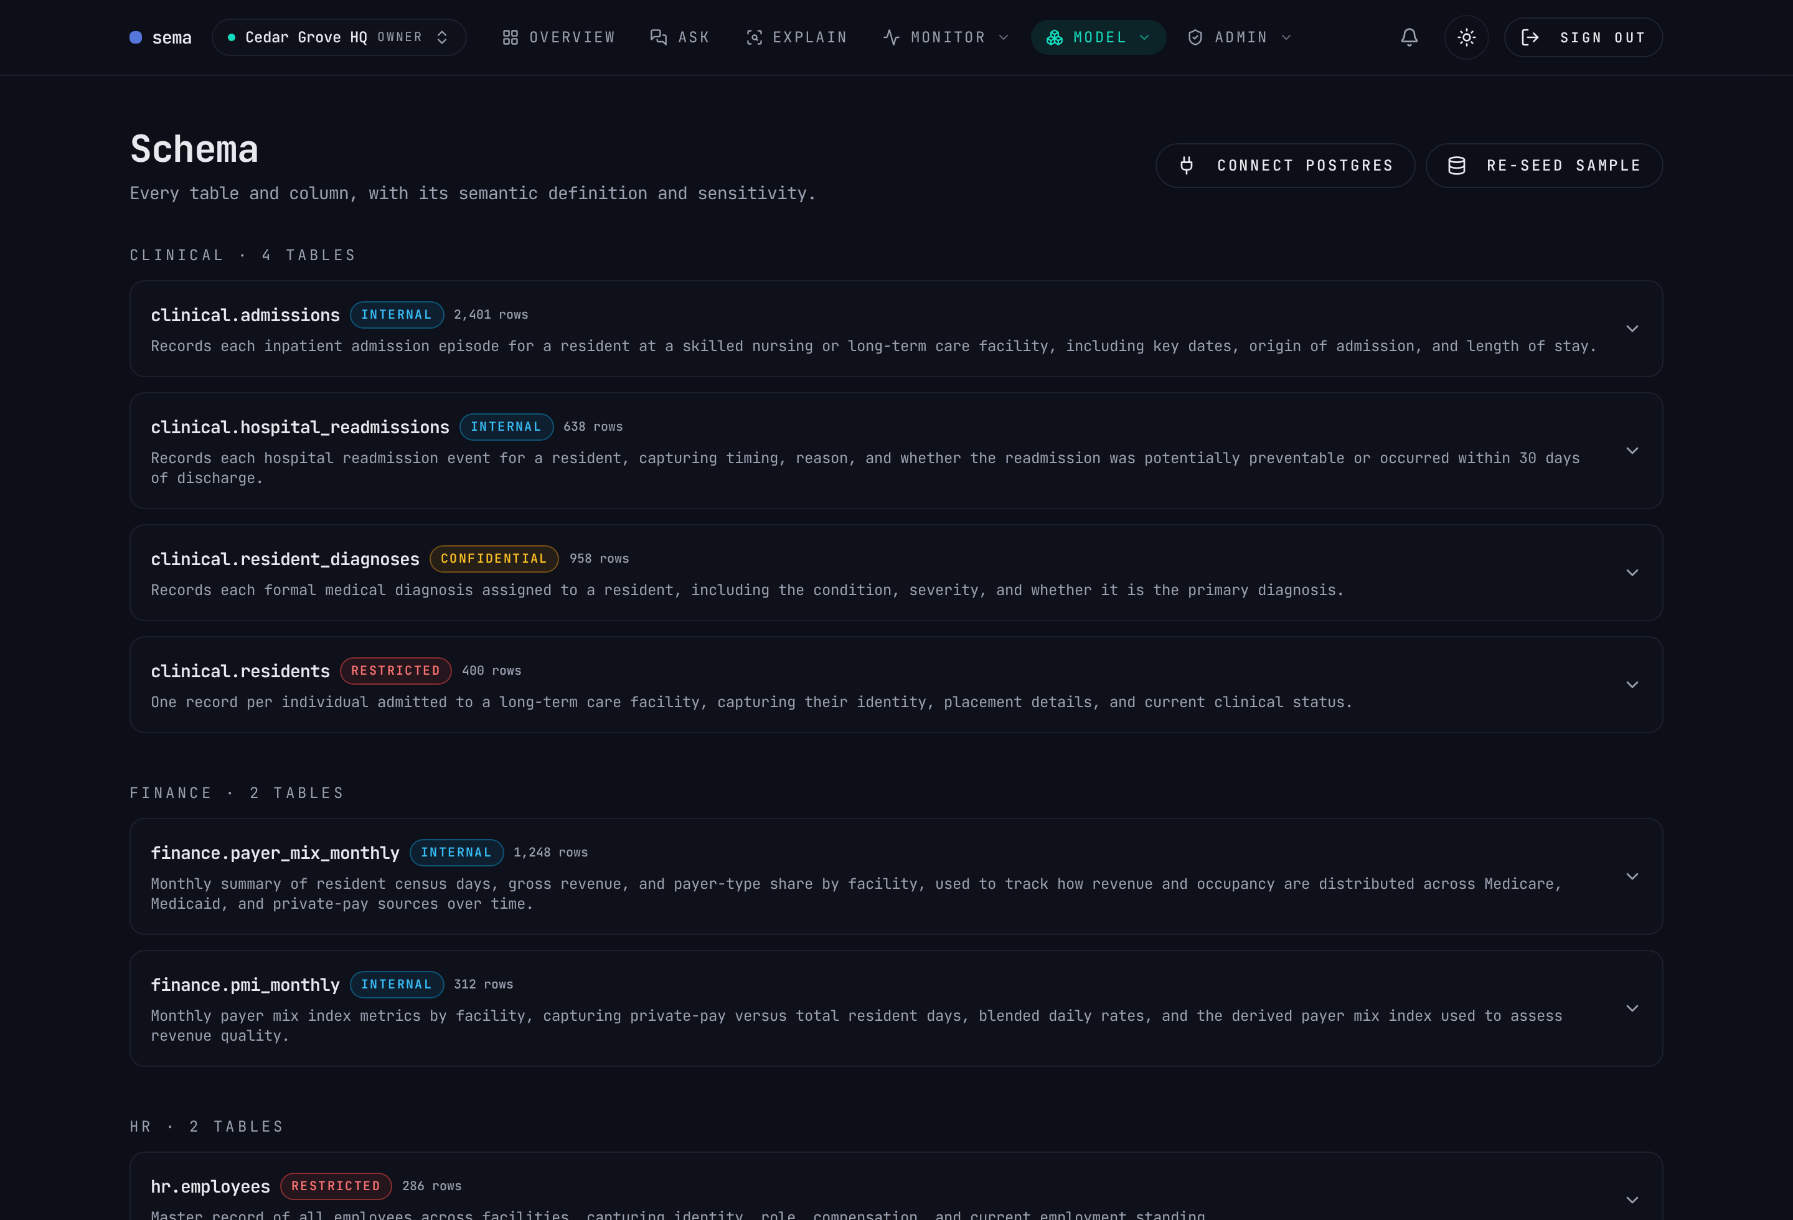Select the Model nav item

1098,37
